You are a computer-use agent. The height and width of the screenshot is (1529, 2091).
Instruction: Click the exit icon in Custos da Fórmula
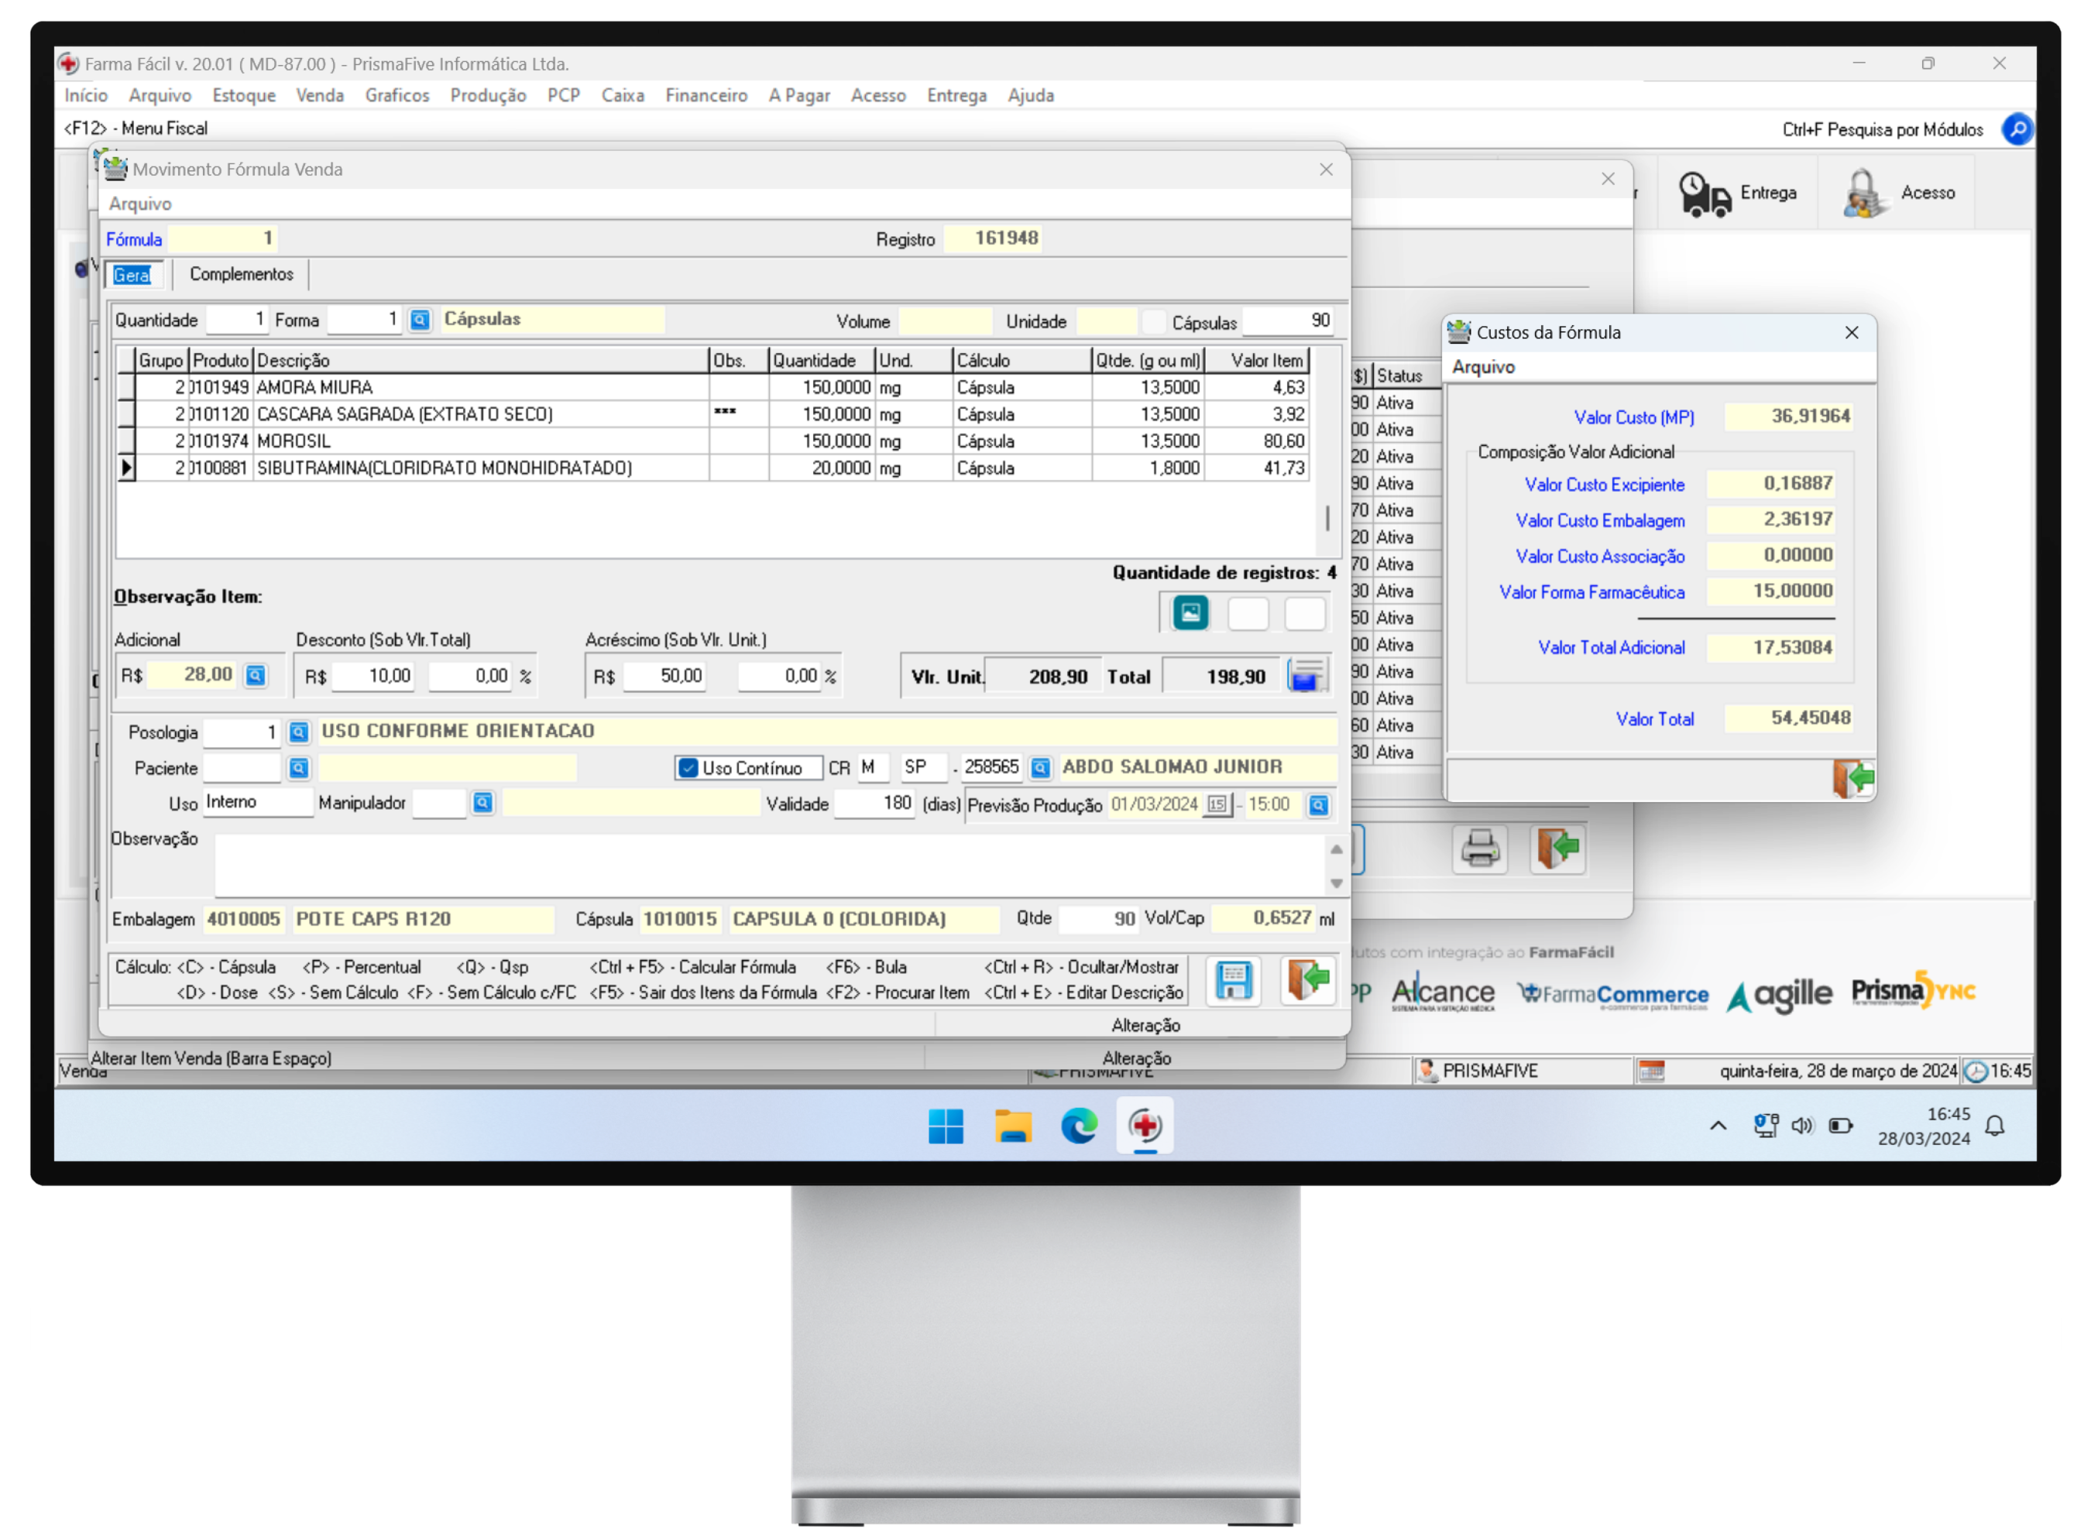click(x=1852, y=778)
